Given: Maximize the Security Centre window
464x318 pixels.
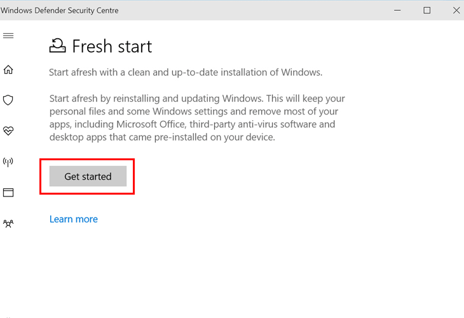Looking at the screenshot, I should 426,10.
